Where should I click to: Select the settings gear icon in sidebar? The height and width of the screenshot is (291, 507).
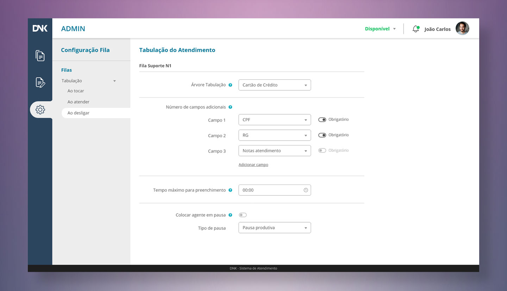point(40,110)
